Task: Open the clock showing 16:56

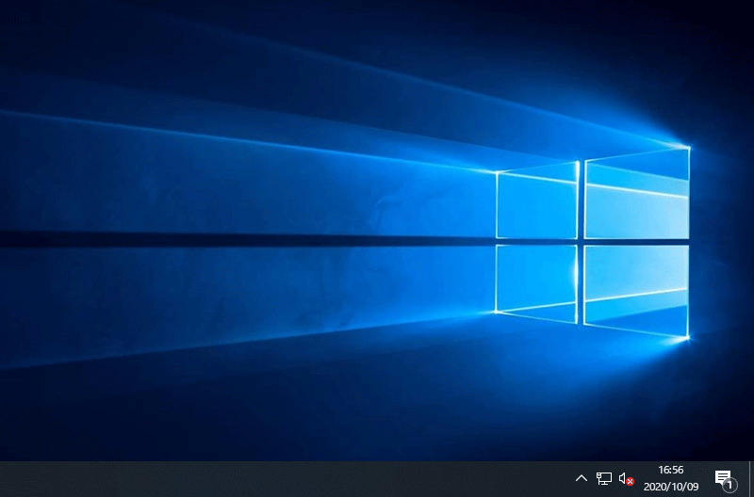Action: (x=670, y=470)
